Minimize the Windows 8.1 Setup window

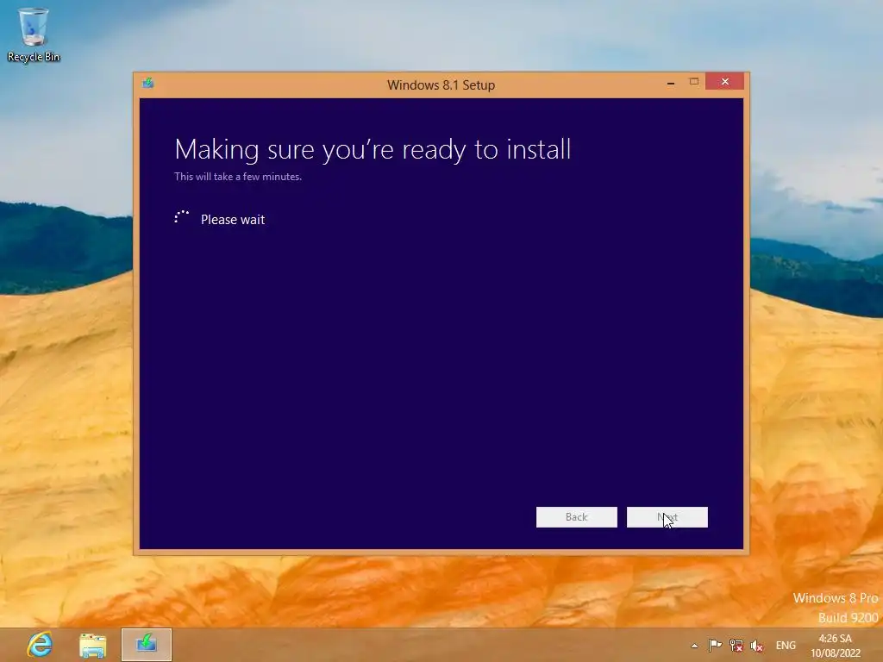[x=671, y=82]
